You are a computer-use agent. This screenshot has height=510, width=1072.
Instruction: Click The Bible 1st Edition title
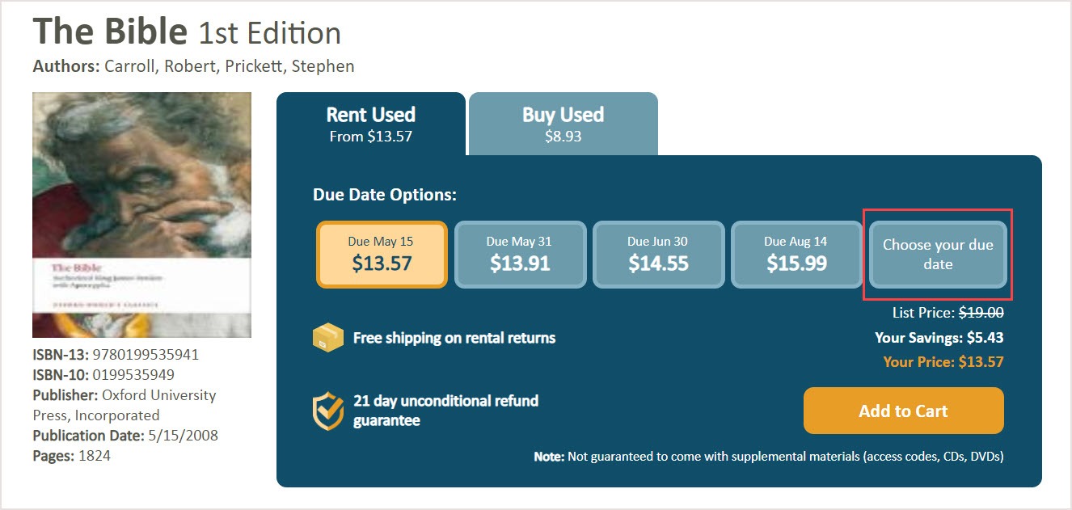click(187, 32)
